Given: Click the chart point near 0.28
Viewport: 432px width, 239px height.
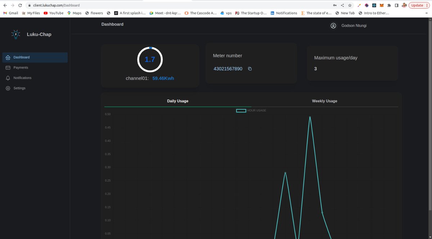Looking at the screenshot, I should pos(285,173).
